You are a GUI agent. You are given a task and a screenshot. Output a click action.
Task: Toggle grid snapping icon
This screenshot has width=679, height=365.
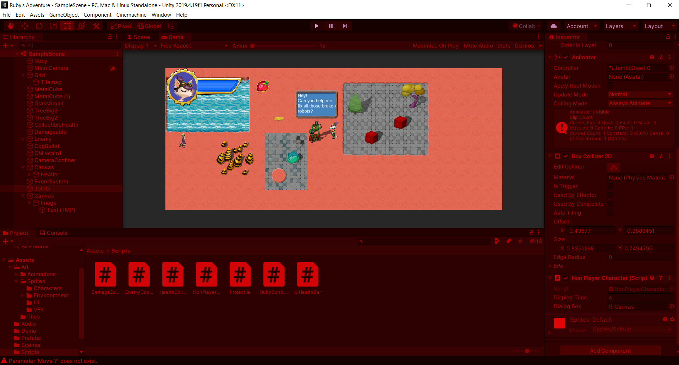[171, 26]
